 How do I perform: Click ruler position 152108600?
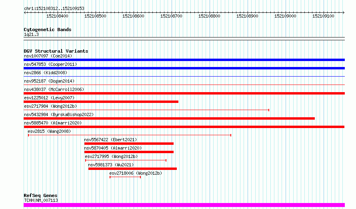tap(133, 16)
